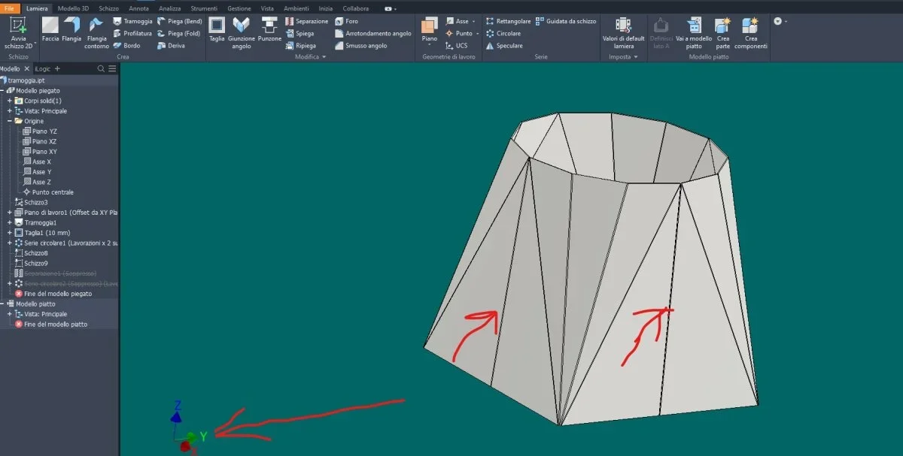Select Circolare pattern tool
903x456 pixels.
pyautogui.click(x=503, y=34)
